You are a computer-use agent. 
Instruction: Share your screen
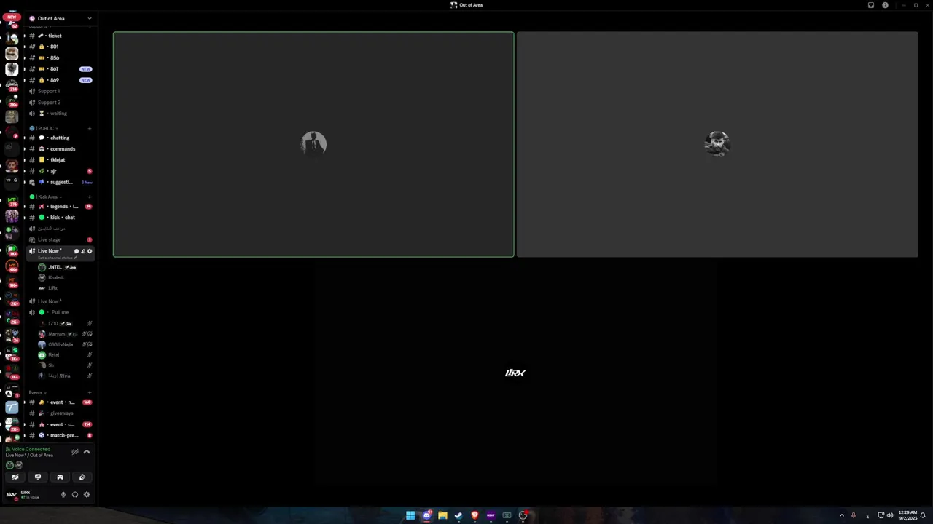[38, 477]
